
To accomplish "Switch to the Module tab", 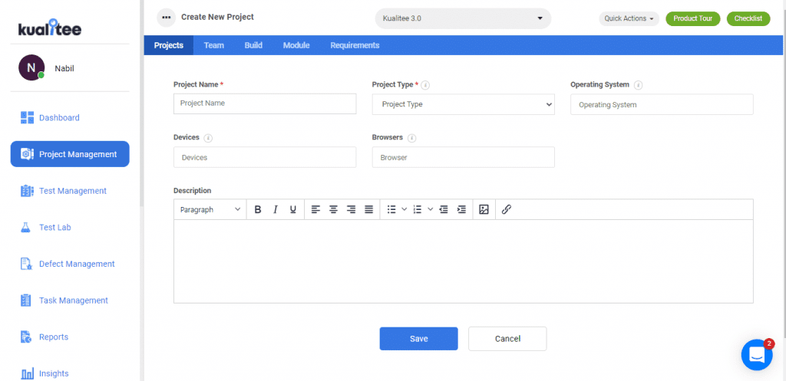I will click(296, 45).
